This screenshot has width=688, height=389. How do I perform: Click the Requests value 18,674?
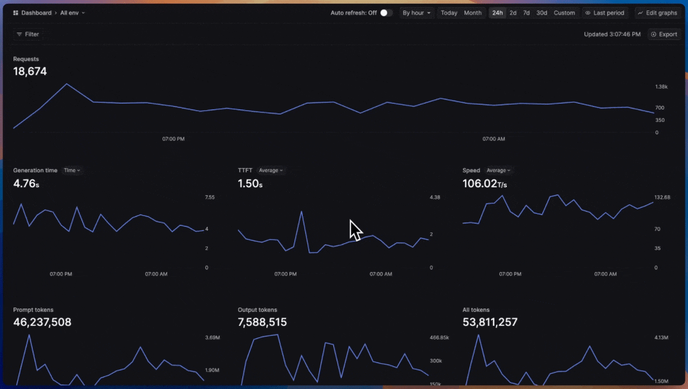pyautogui.click(x=30, y=71)
